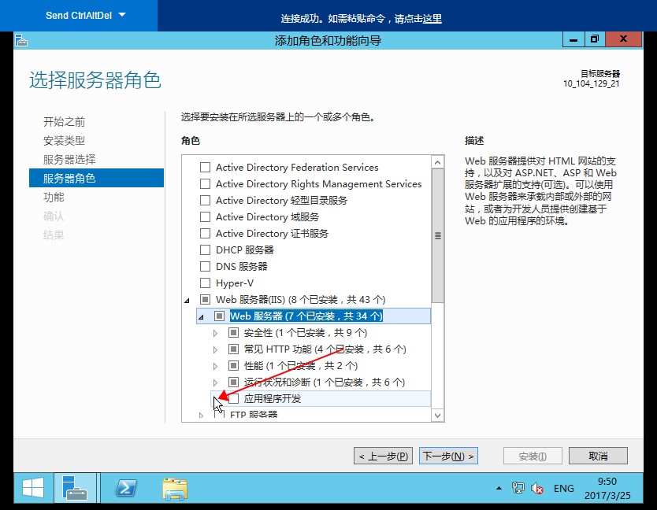This screenshot has width=657, height=510.
Task: Select the 服务器角色 wizard step
Action: [x=96, y=178]
